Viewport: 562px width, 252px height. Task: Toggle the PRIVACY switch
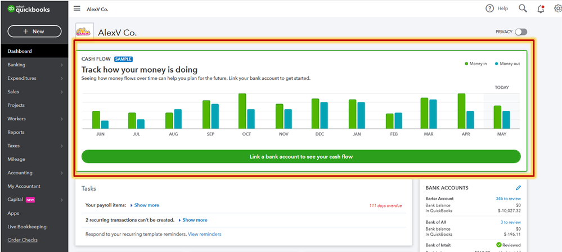[x=521, y=32]
